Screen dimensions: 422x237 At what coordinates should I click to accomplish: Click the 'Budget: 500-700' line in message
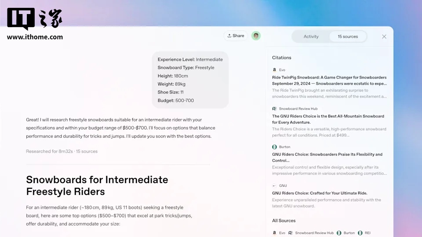tap(175, 101)
